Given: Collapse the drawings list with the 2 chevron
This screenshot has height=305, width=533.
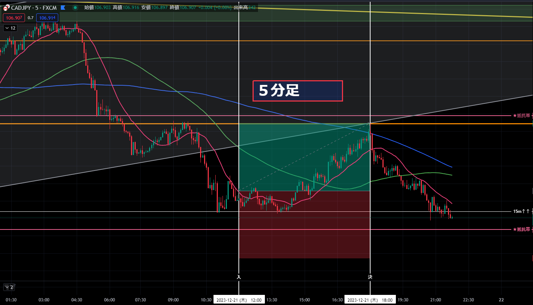Looking at the screenshot, I should coord(9,287).
